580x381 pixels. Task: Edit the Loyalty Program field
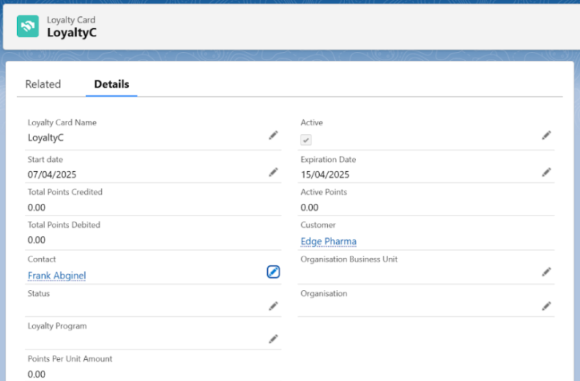(273, 339)
